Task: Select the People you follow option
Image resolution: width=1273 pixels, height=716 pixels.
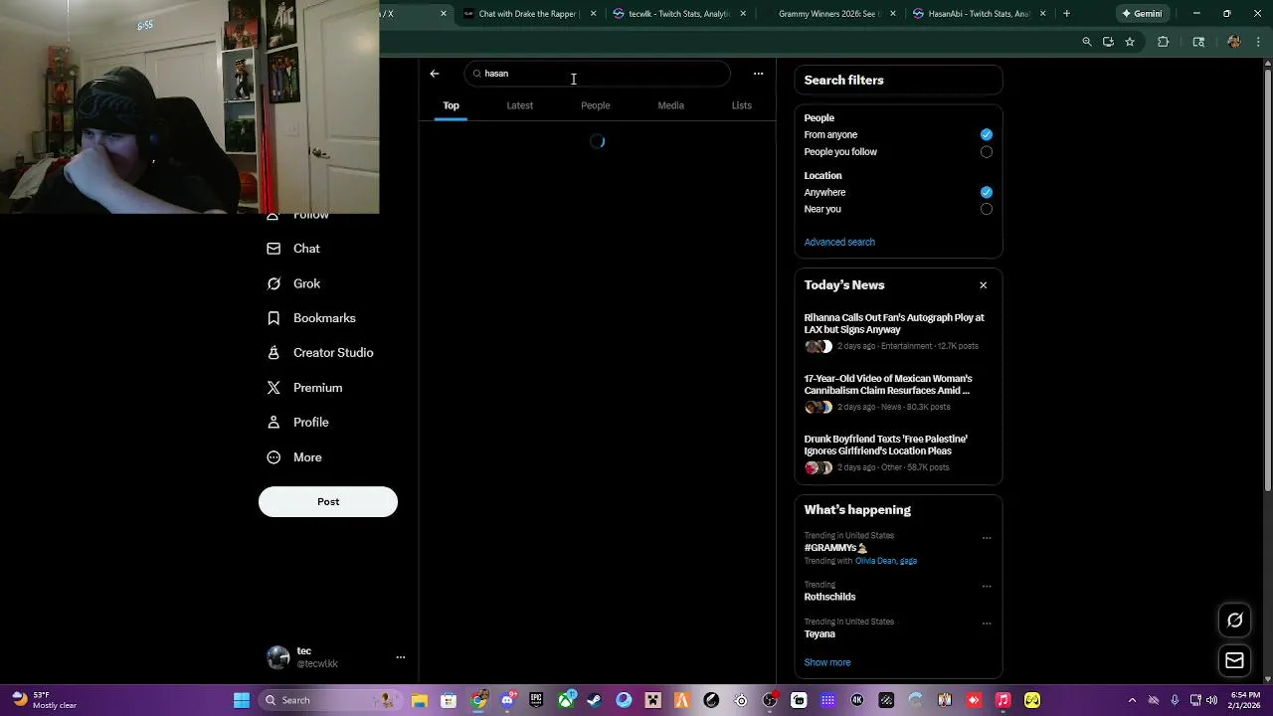Action: coord(986,152)
